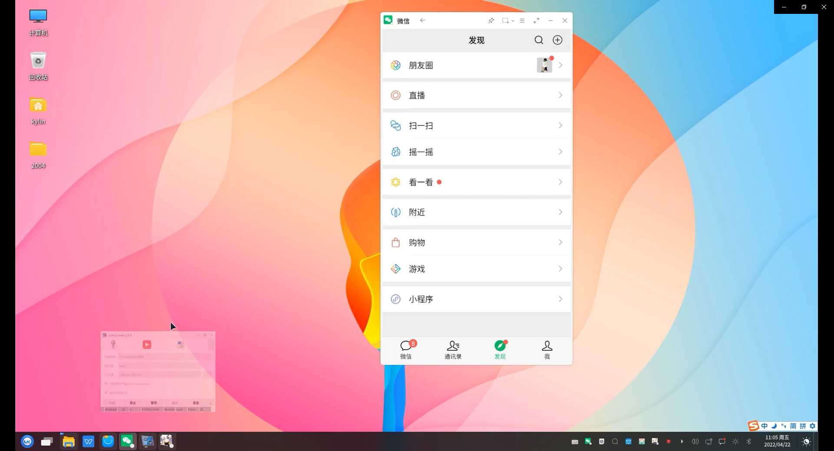Start screenshot capture from WeChat title bar
Screen dimensions: 834x451
[506, 20]
